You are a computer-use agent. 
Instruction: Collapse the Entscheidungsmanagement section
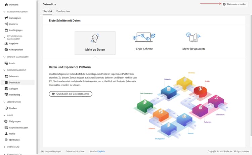[4, 37]
